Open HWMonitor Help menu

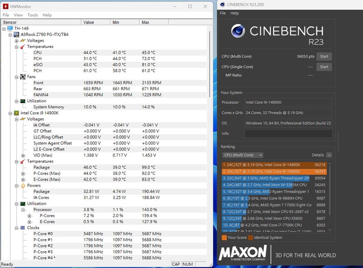pos(47,15)
